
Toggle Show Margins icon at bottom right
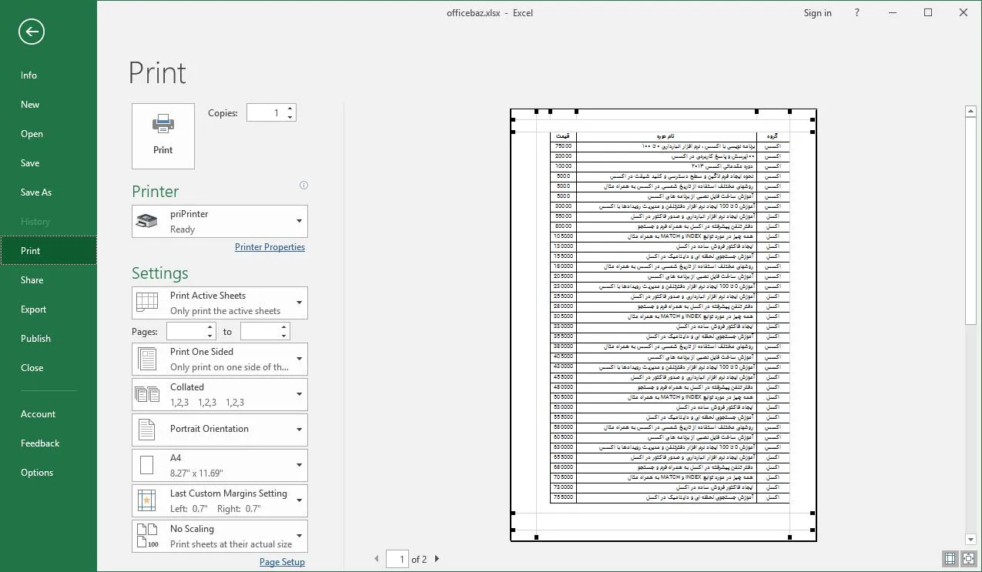point(950,559)
